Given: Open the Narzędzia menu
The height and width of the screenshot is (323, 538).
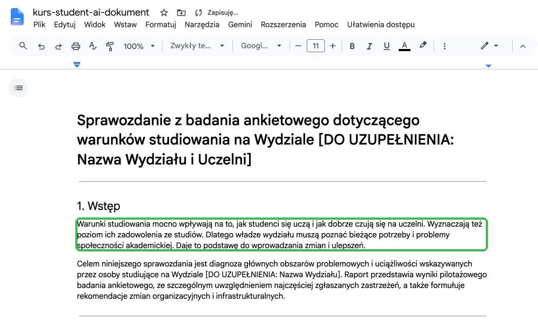Looking at the screenshot, I should click(x=202, y=24).
